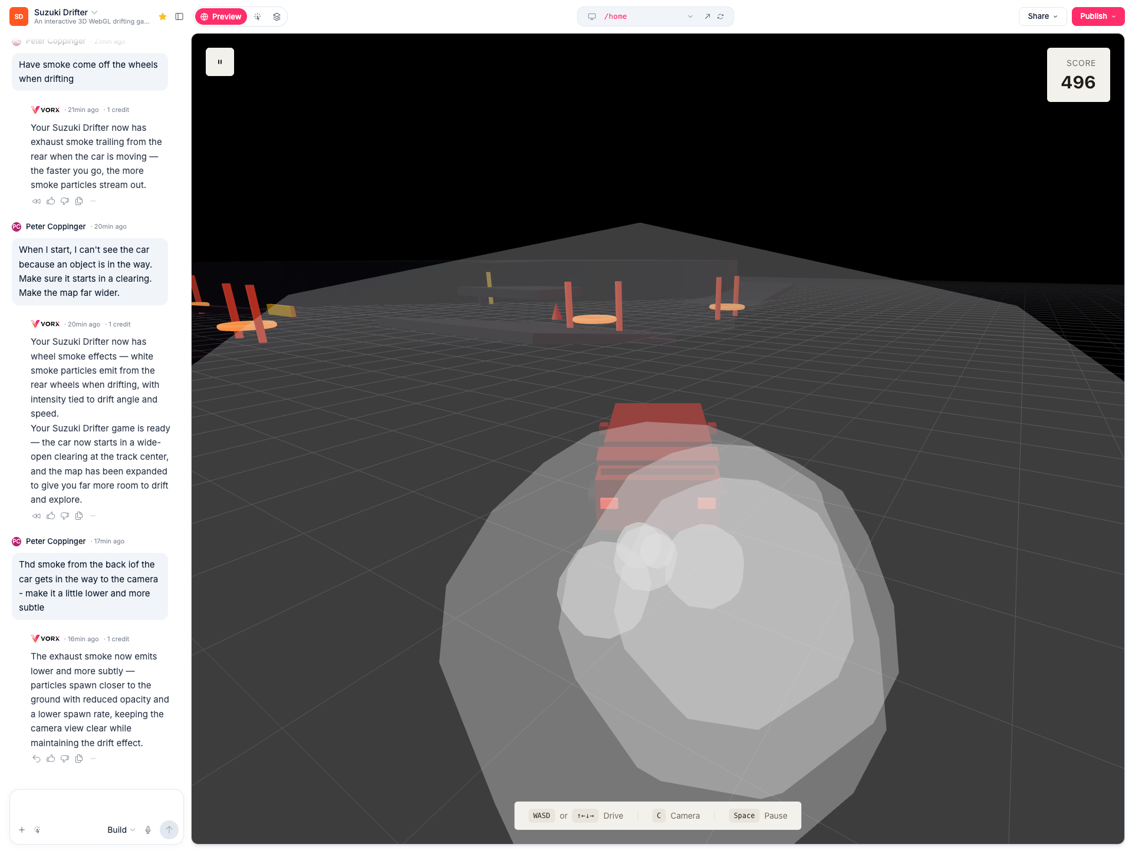
Task: Click the desktop device viewport icon
Action: point(592,17)
